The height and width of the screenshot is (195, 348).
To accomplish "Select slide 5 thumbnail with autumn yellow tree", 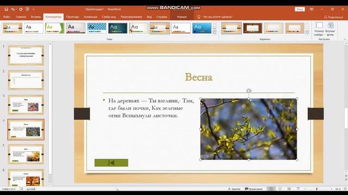I will pyautogui.click(x=26, y=154).
